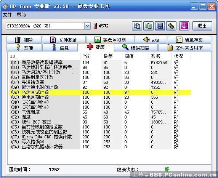Viewport: 218px width, 178px height.
Task: Select the 健康 tab
Action: pos(96,47)
